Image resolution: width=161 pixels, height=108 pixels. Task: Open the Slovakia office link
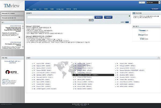(128, 77)
